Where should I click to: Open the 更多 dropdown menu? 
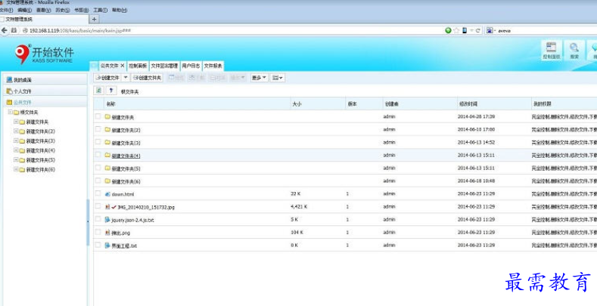259,78
